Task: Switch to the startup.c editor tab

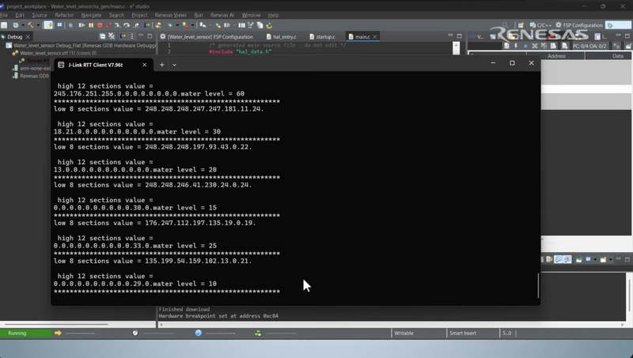Action: pos(323,36)
